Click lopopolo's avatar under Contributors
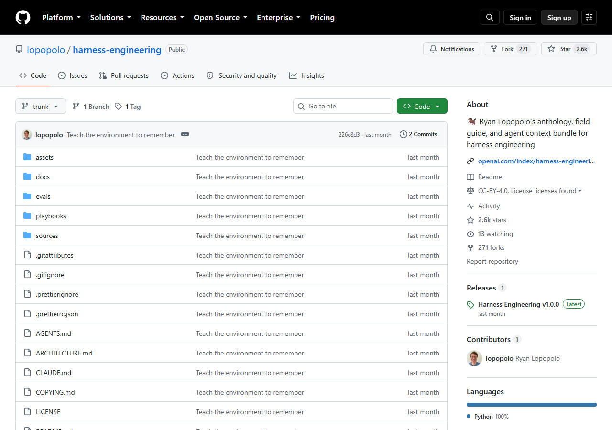 [x=474, y=358]
